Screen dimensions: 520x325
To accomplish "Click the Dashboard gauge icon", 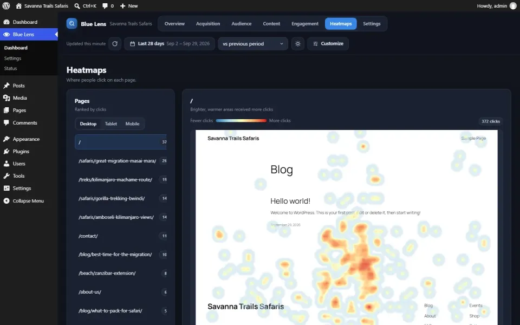I will (x=6, y=22).
